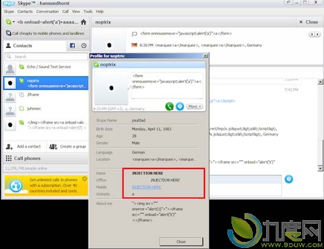
Task: Open status dropdown arrow next to the mood text
Action: [x=14, y=22]
